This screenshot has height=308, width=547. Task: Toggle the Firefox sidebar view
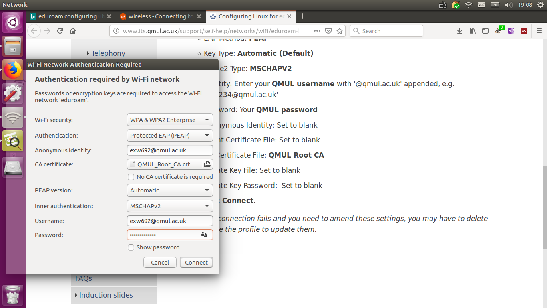[x=485, y=31]
